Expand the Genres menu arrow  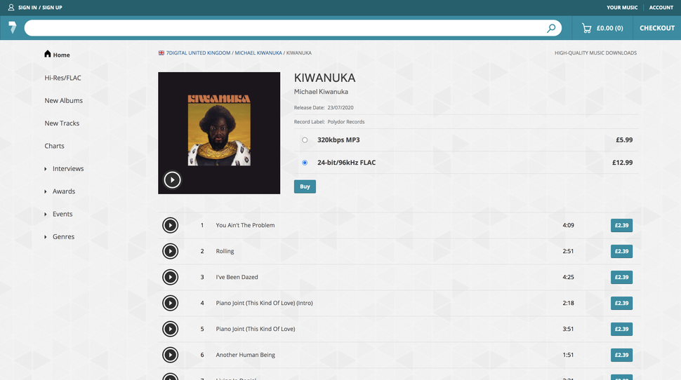coord(45,237)
